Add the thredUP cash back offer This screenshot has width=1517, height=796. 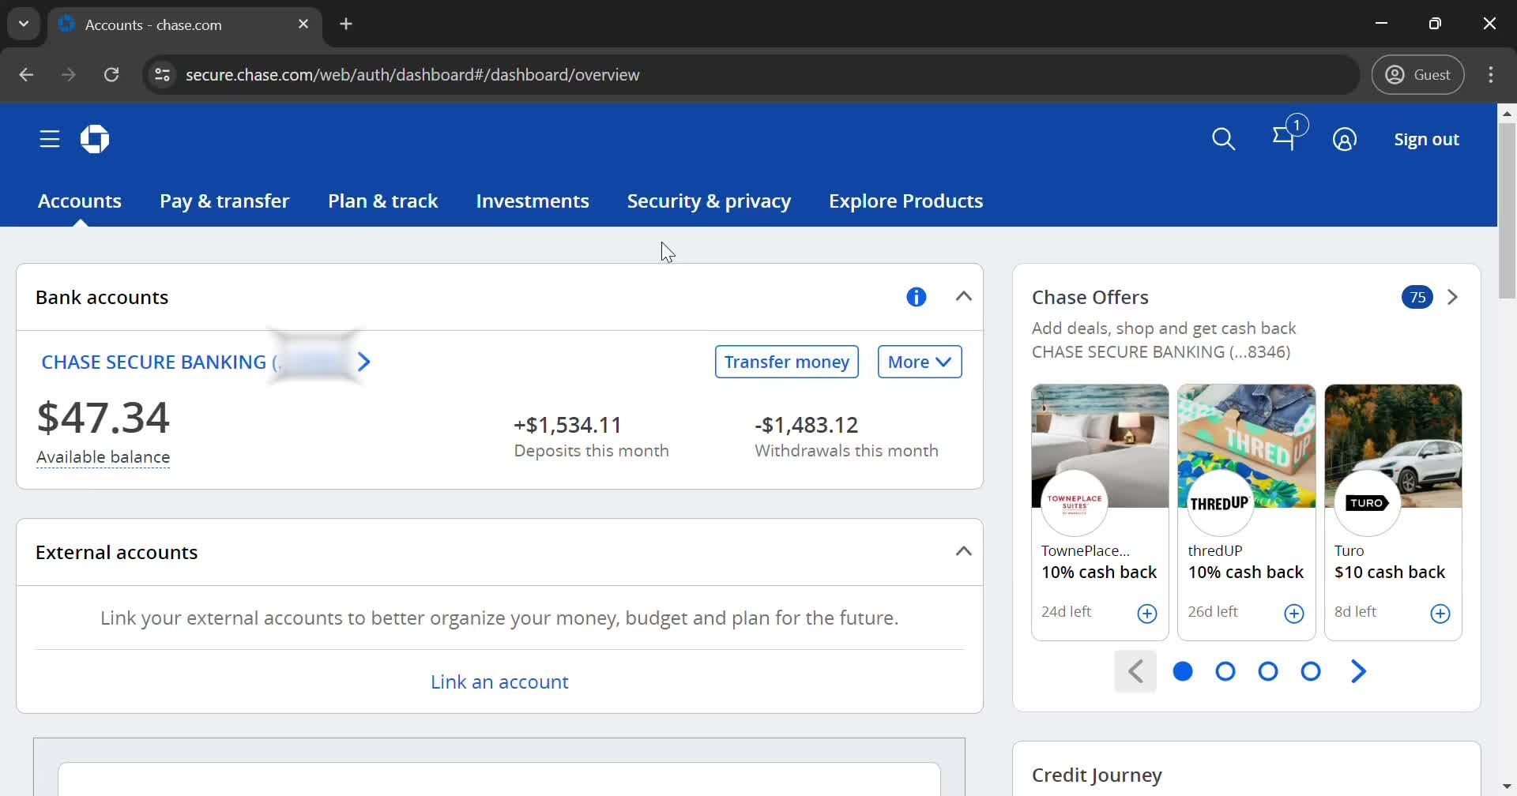(1293, 614)
